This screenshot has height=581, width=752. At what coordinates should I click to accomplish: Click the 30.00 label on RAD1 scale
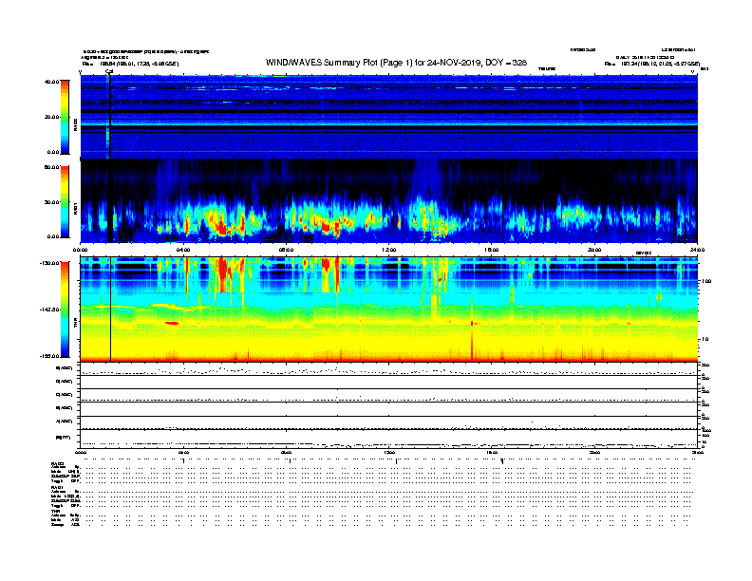pos(52,202)
